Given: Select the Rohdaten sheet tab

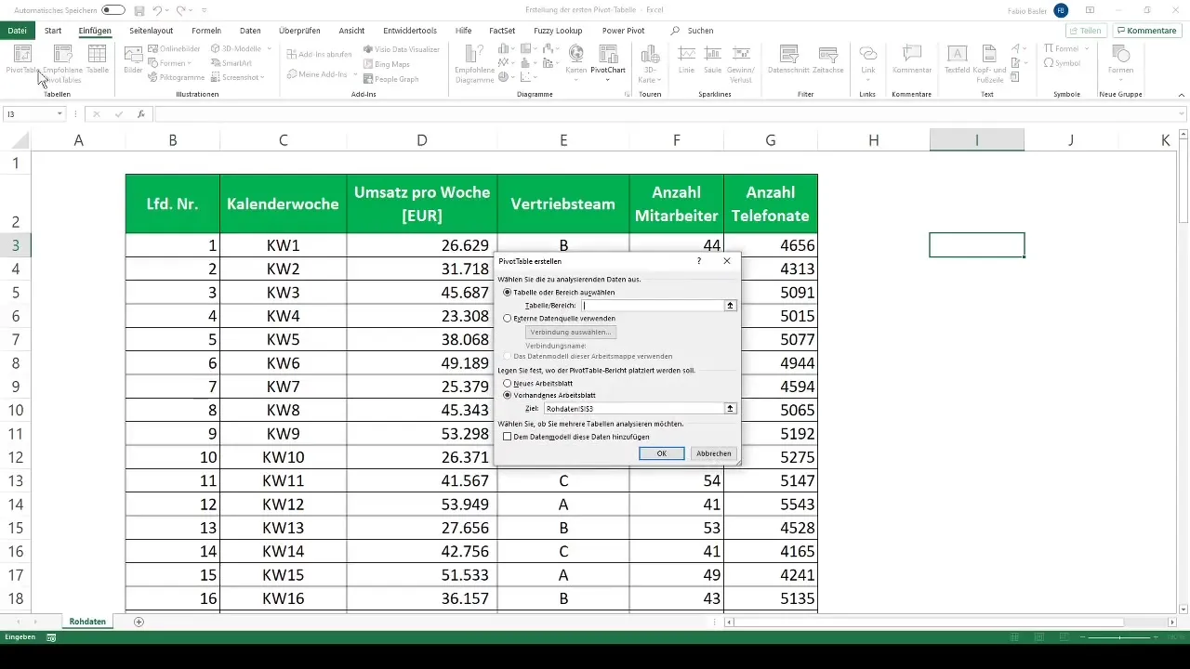Looking at the screenshot, I should 87,621.
